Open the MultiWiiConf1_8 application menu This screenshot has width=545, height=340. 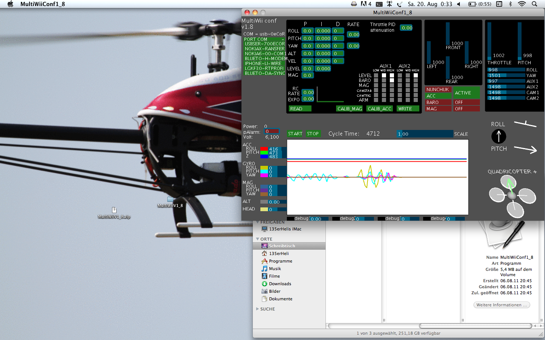pyautogui.click(x=42, y=4)
